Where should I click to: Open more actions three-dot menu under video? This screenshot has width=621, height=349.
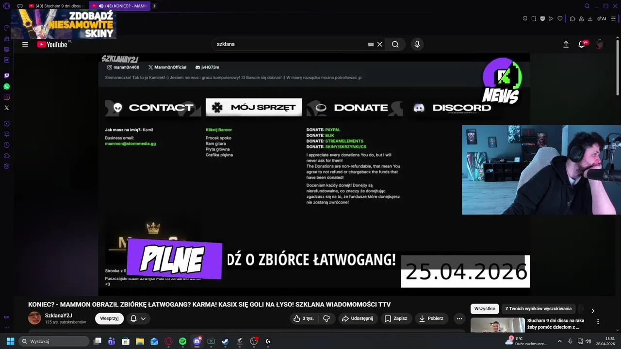click(459, 318)
